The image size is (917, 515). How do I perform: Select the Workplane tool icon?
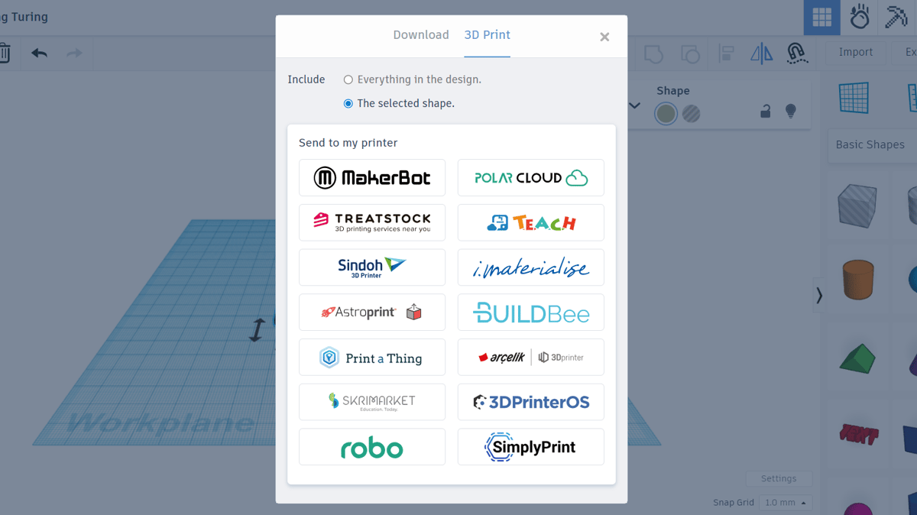(854, 98)
